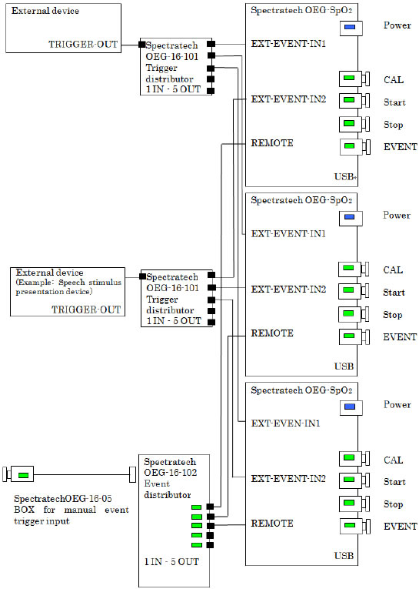Click the 'Spectratech OEG-SpO2' title of the first unit
Image resolution: width=419 pixels, height=589 pixels.
point(301,11)
